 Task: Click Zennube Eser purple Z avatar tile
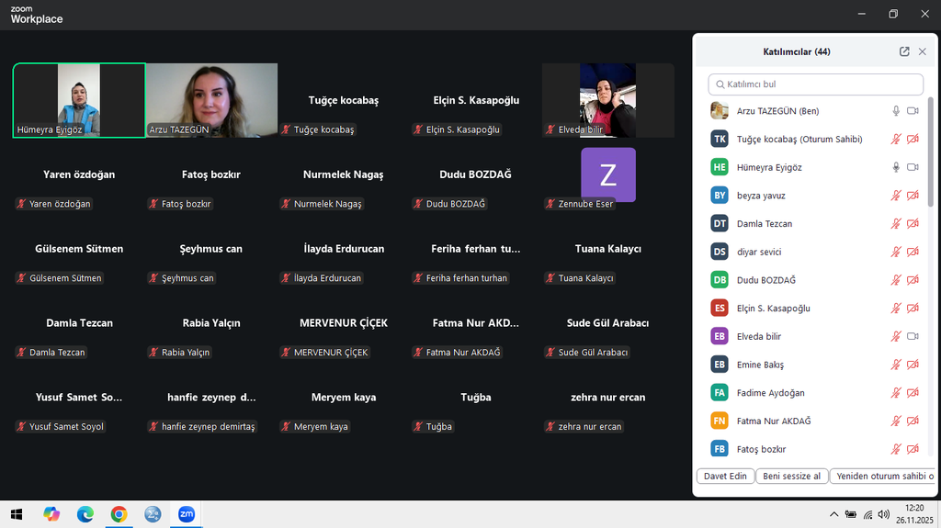coord(607,174)
